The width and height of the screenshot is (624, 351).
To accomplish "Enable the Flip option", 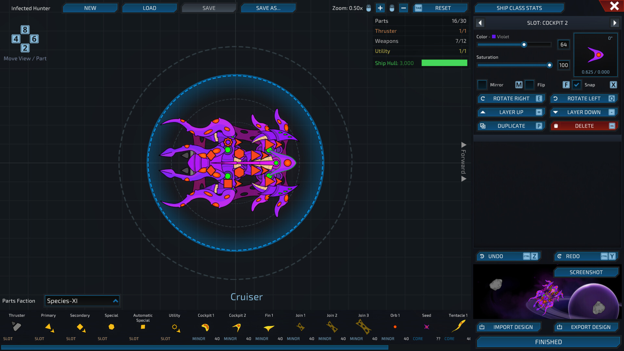I will point(529,84).
